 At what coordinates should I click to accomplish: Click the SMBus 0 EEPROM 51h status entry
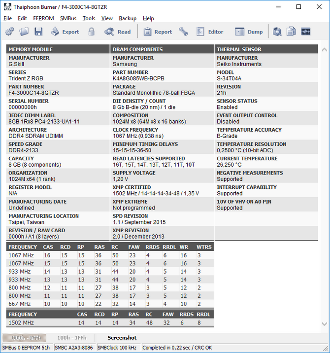(x=27, y=348)
